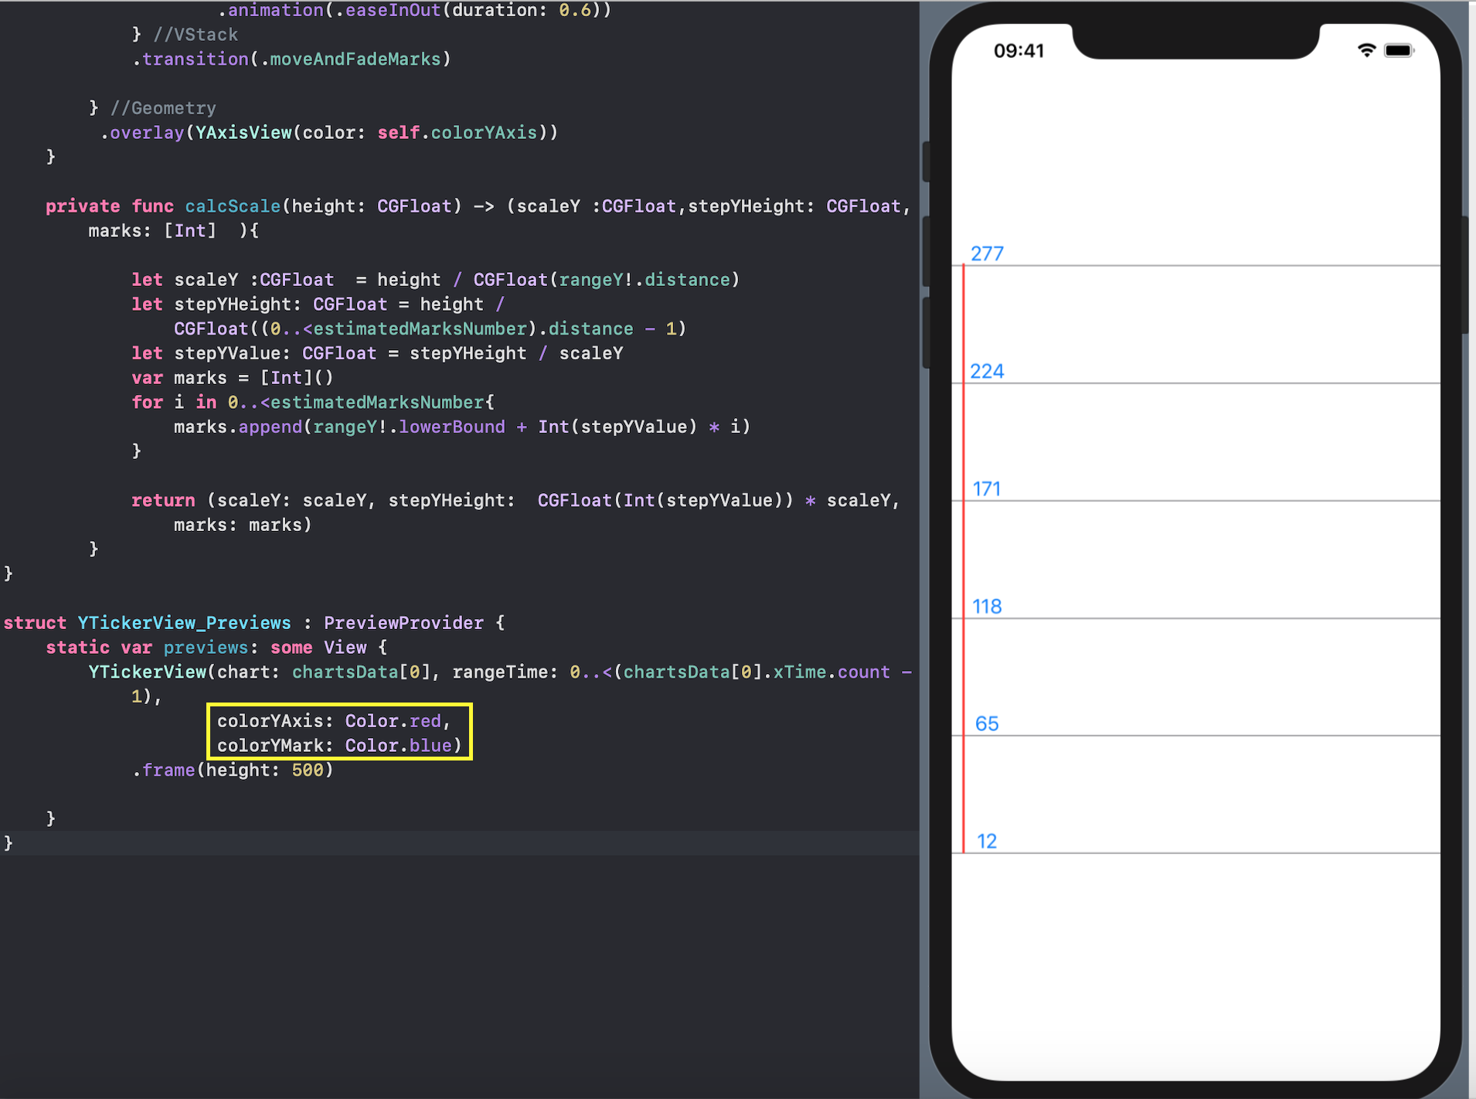Click the Wi-Fi icon in the simulator status bar
The width and height of the screenshot is (1476, 1099).
(x=1367, y=49)
